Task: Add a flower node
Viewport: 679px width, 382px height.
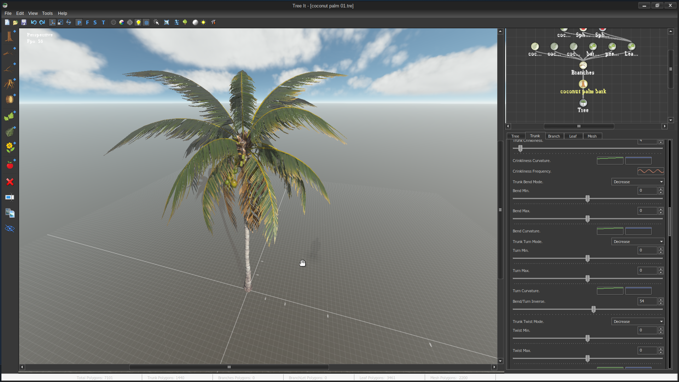Action: (10, 147)
